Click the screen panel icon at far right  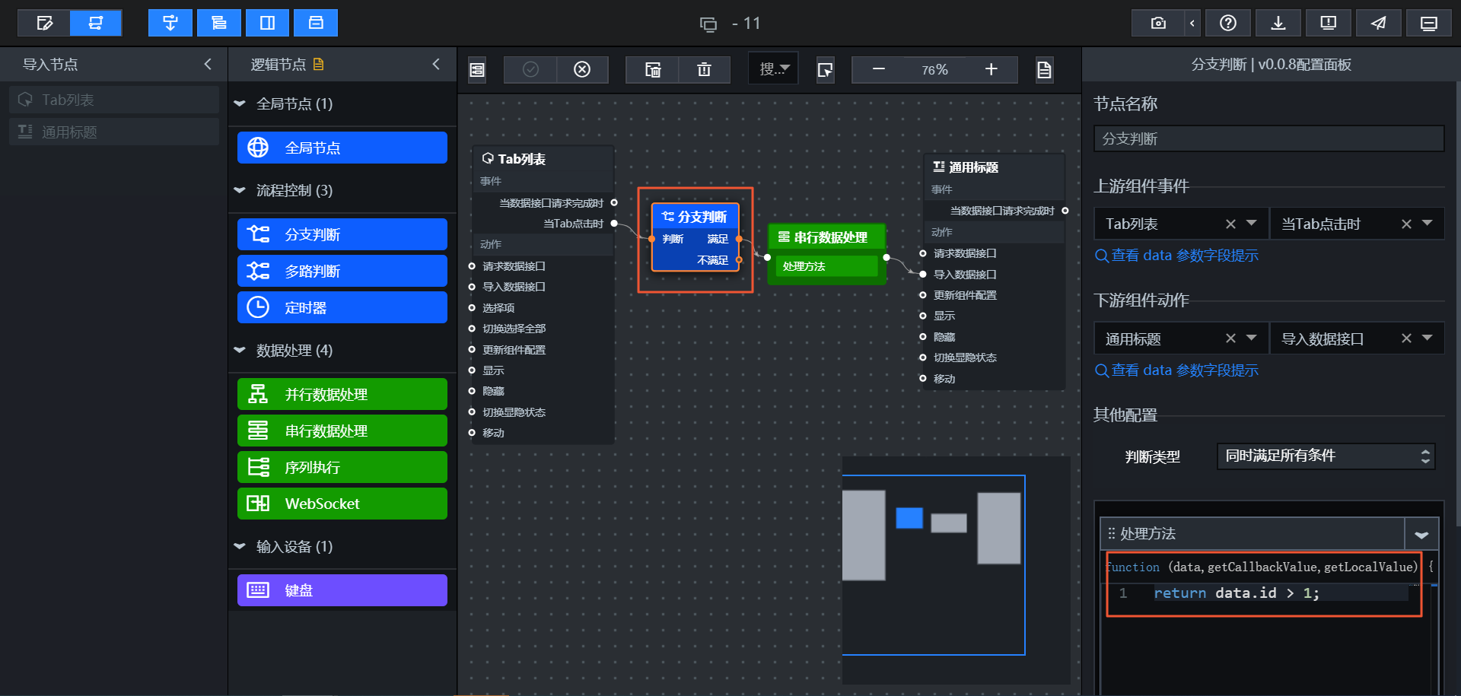pyautogui.click(x=1429, y=23)
